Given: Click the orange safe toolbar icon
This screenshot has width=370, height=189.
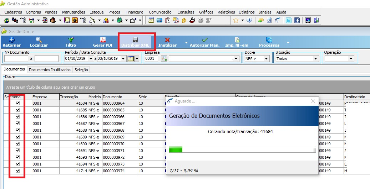Looking at the screenshot, I should [x=75, y=21].
